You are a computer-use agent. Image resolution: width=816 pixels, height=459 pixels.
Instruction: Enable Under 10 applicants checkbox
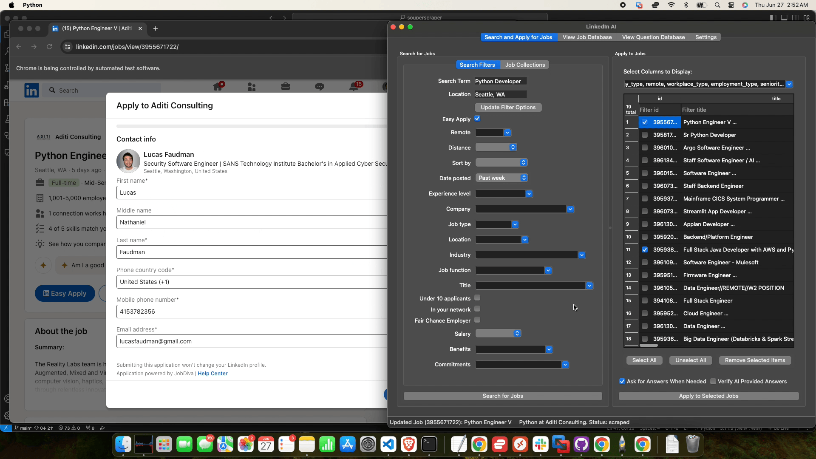[x=477, y=298]
